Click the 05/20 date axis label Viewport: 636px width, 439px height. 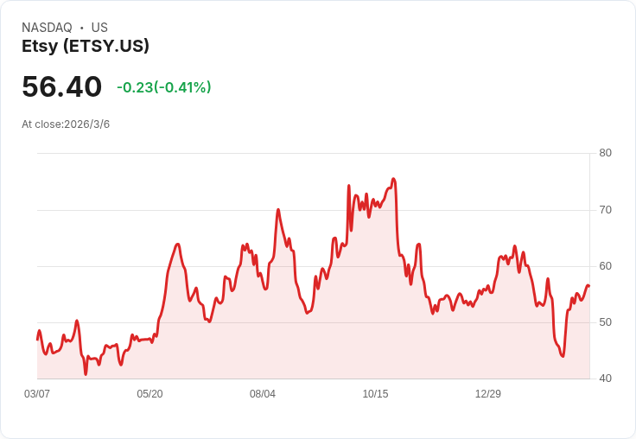click(x=149, y=394)
